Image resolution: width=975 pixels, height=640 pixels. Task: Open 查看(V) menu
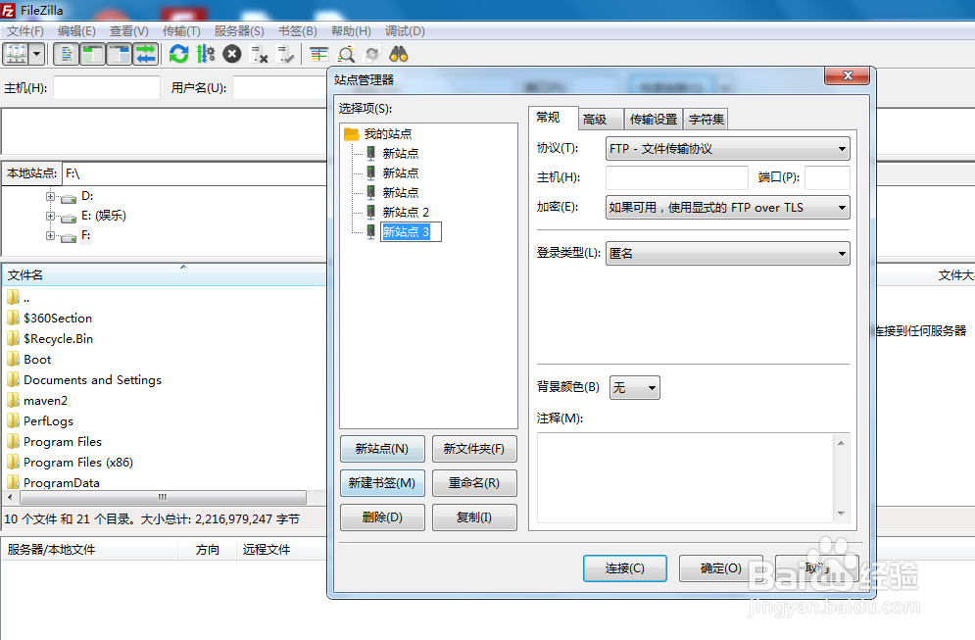point(128,31)
